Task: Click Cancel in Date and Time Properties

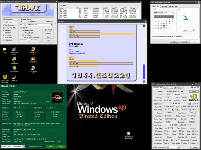Action: click(185, 41)
